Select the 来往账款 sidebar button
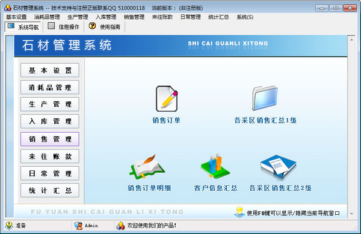Viewport: 361px width, 234px height. click(50, 157)
